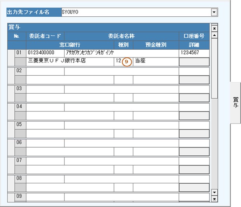The width and height of the screenshot is (241, 207).
Task: Click the jump-to-bottom scrollbar arrow
Action: 214,199
